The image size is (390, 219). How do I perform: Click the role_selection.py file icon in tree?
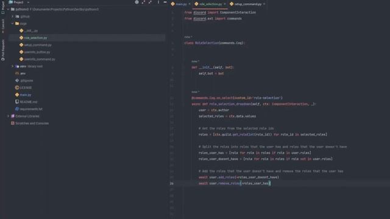pyautogui.click(x=21, y=38)
